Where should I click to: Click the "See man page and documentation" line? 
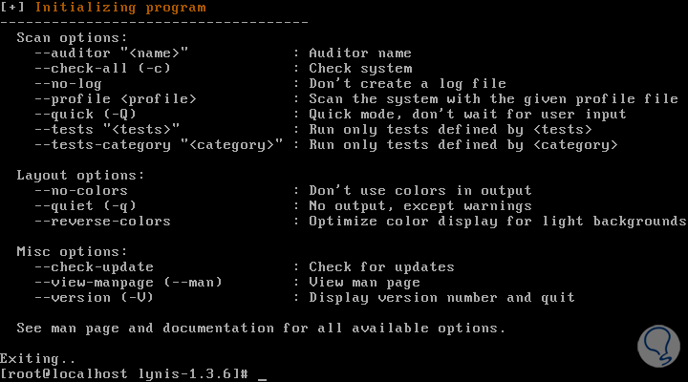click(x=261, y=329)
